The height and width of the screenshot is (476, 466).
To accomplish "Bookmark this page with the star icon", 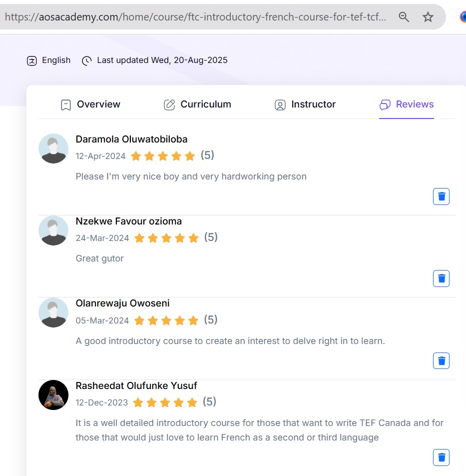I will click(428, 16).
